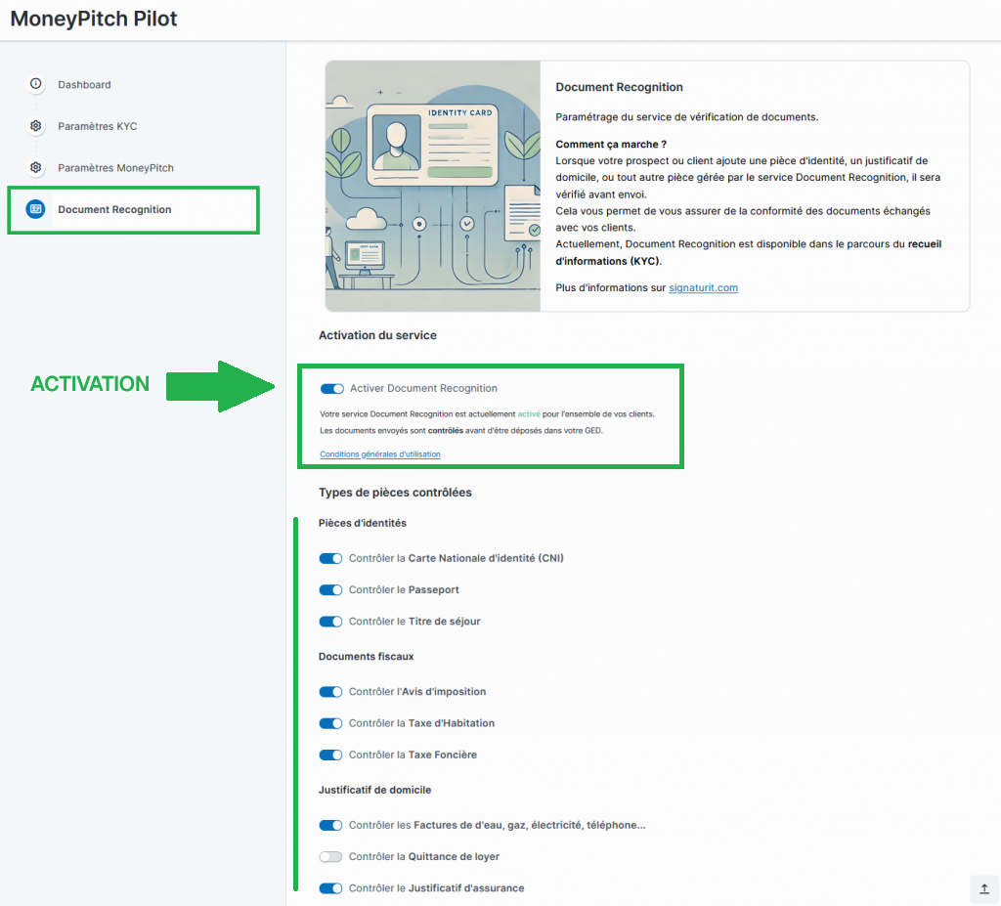This screenshot has height=906, width=1001.
Task: Turn off the Passeport control toggle
Action: (331, 590)
